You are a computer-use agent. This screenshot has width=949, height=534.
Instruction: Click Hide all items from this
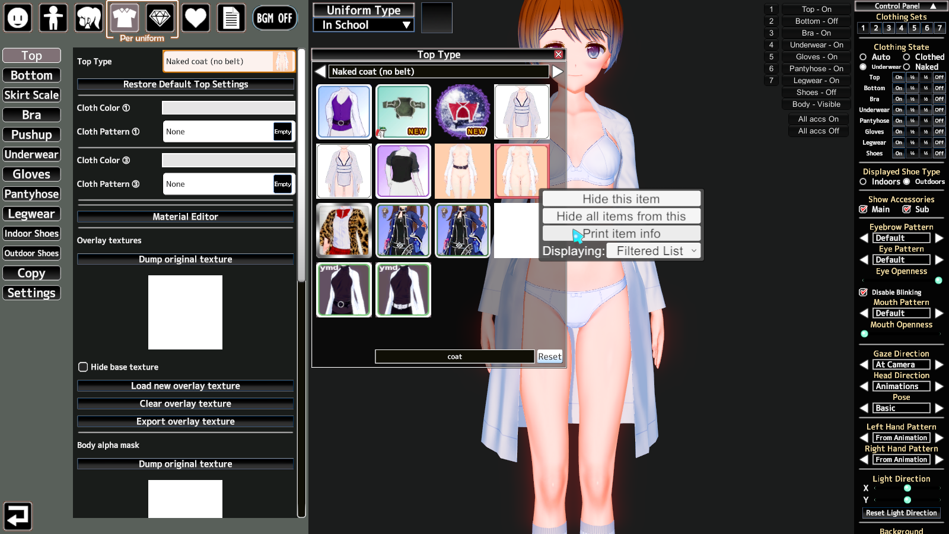(x=621, y=216)
